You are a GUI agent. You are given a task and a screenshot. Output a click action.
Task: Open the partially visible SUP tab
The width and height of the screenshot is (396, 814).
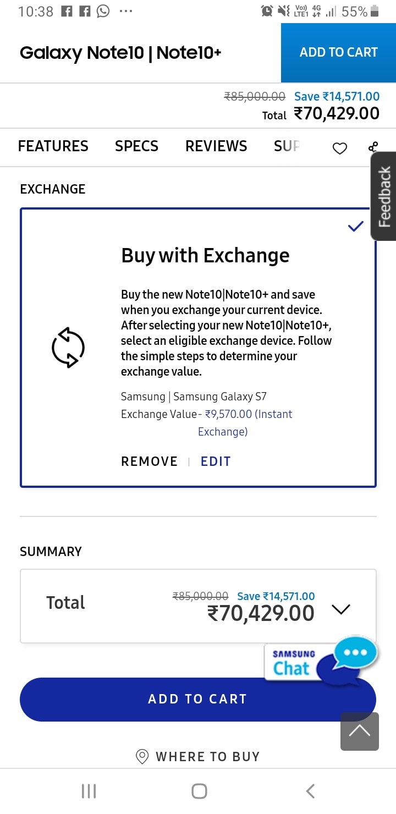click(x=287, y=146)
